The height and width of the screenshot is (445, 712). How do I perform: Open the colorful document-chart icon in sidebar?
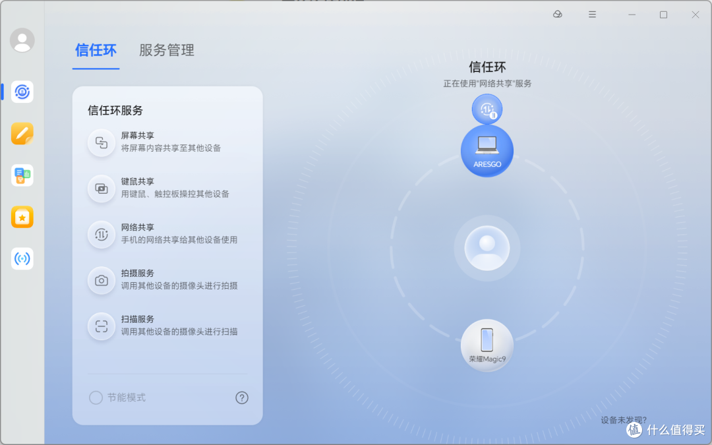(x=22, y=175)
